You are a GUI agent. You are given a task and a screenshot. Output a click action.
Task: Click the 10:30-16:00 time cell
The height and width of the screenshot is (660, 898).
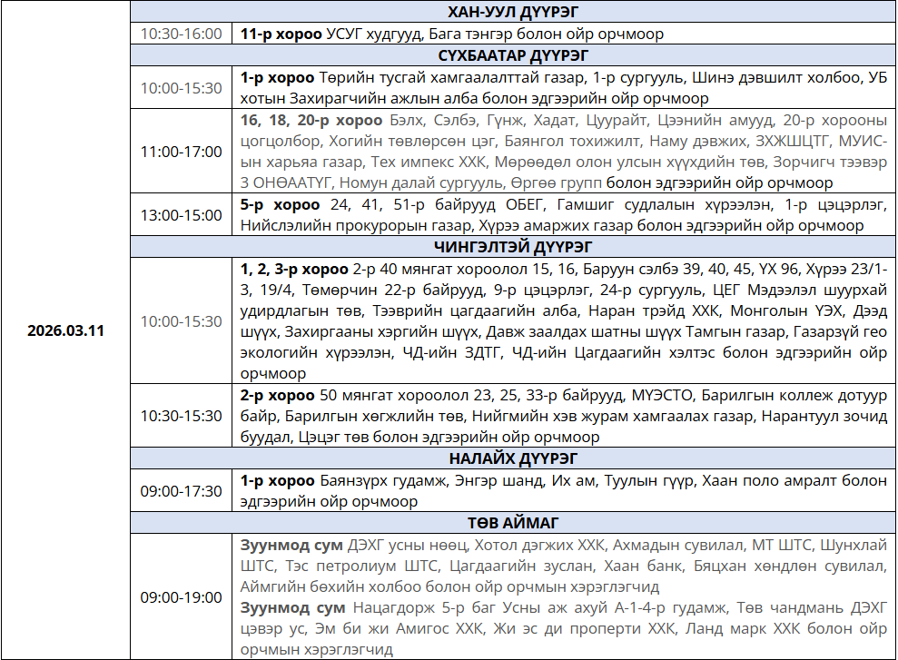tap(181, 34)
